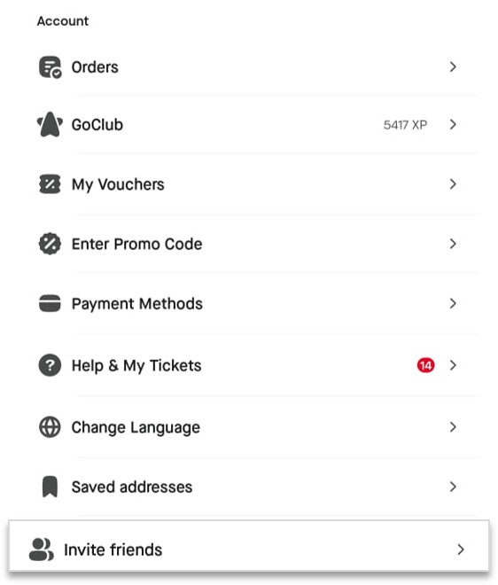This screenshot has width=498, height=585.
Task: View the 5417 XP GoClub points
Action: [405, 125]
